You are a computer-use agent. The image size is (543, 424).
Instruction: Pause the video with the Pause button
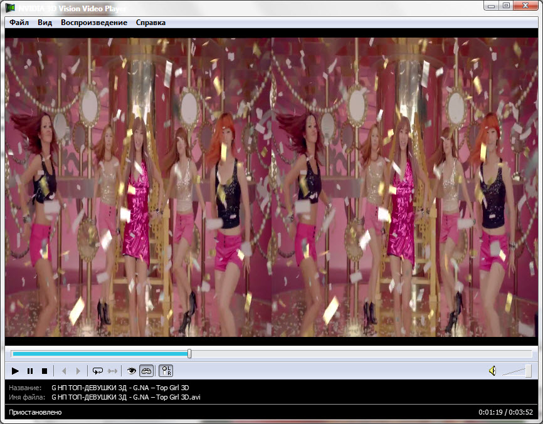30,371
